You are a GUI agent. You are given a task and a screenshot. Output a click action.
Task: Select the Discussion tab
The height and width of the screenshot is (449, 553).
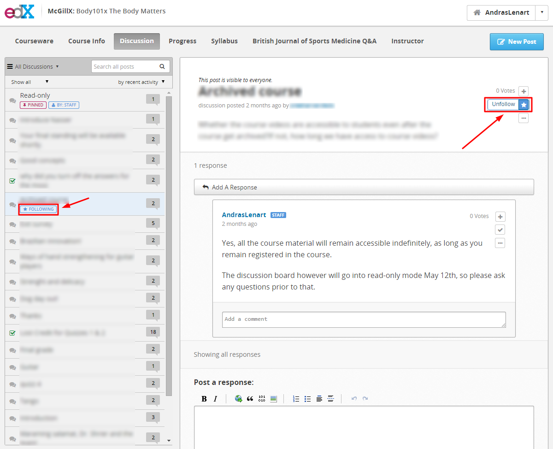pos(137,41)
